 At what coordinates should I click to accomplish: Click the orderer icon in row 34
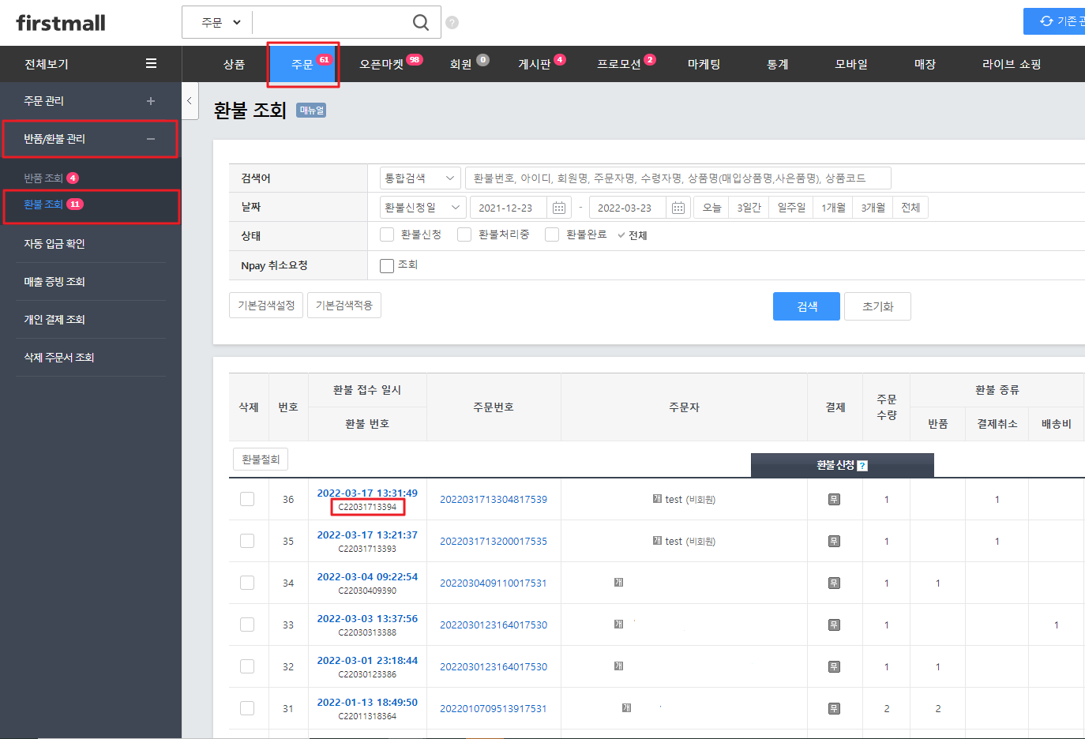pos(618,582)
